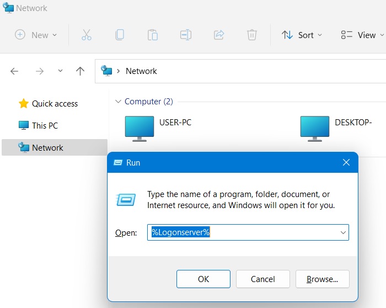The image size is (386, 308).
Task: Click OK in Run dialog
Action: point(203,279)
